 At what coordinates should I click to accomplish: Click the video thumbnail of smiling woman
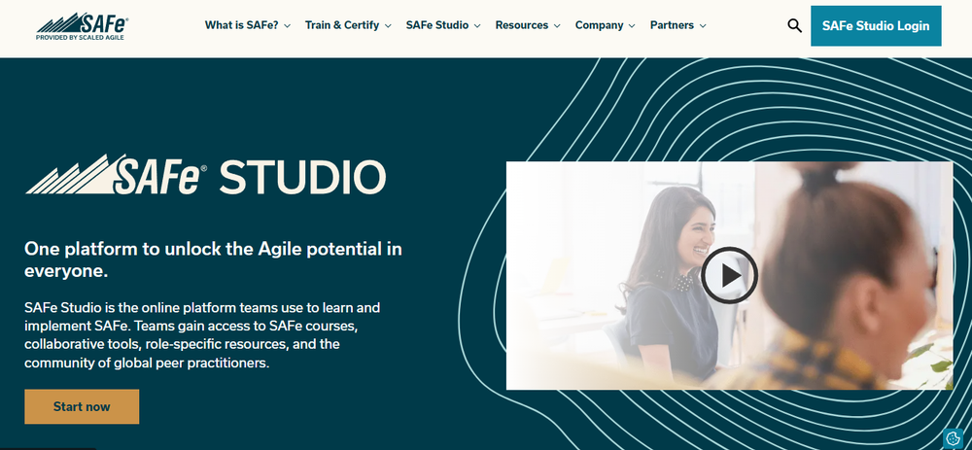[729, 275]
